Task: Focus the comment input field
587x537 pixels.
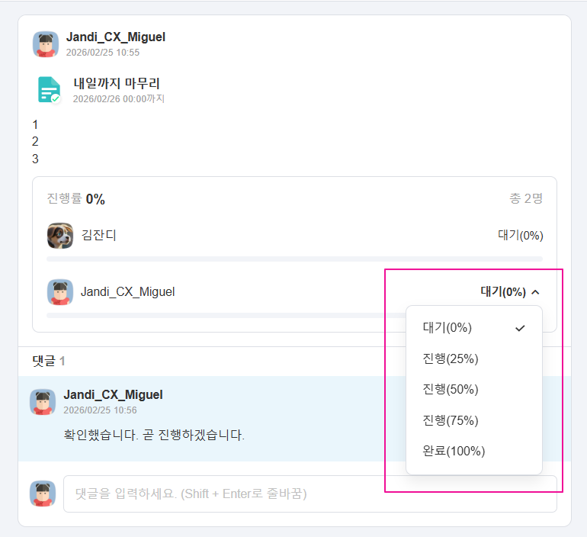Action: pos(229,494)
